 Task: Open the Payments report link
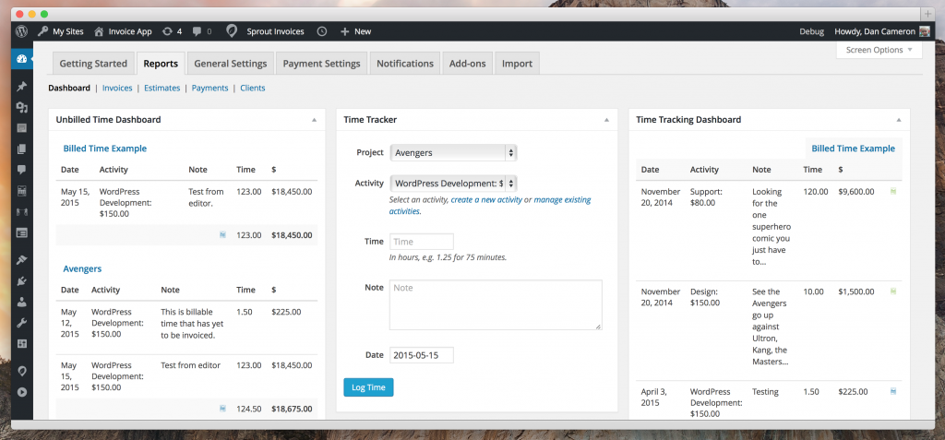tap(209, 88)
